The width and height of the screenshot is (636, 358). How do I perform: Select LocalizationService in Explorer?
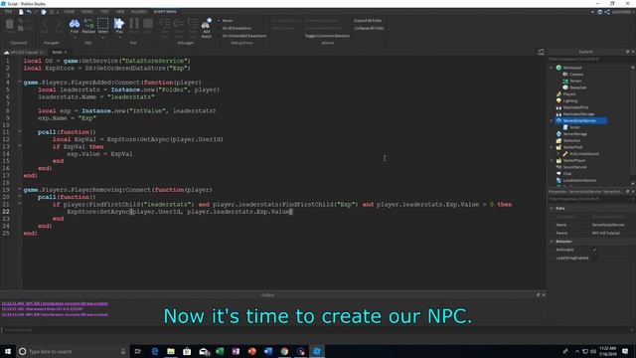tap(579, 180)
